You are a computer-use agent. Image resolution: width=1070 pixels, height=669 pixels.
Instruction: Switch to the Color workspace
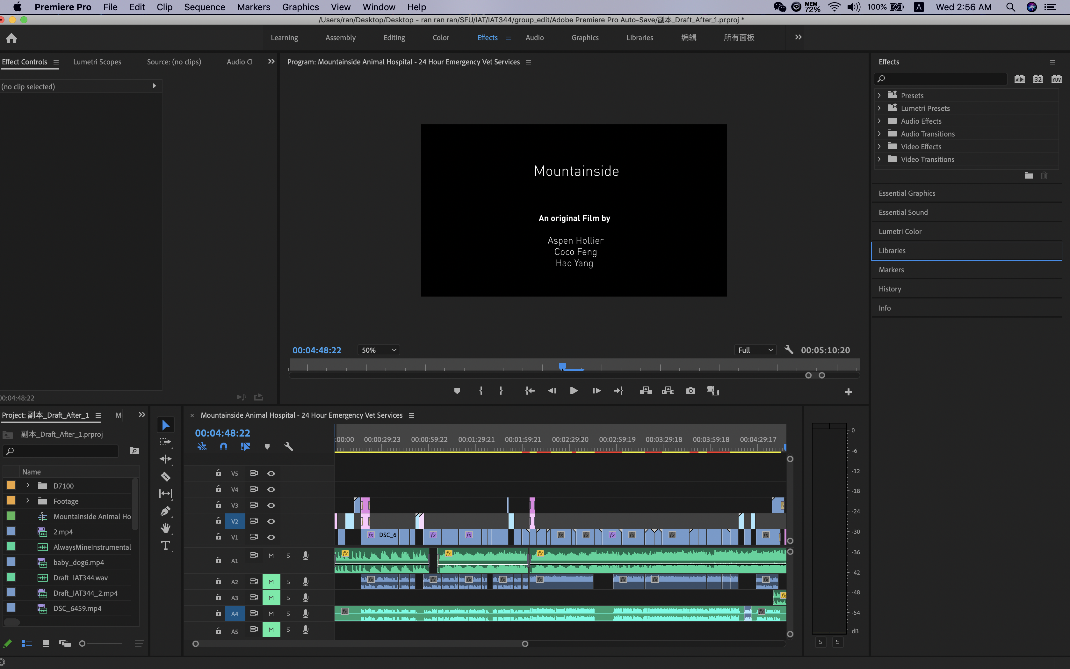pyautogui.click(x=440, y=38)
